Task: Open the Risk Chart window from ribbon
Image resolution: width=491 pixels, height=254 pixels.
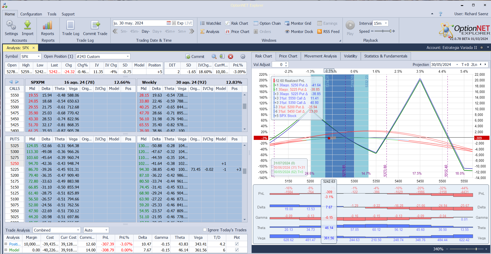Action: point(236,23)
